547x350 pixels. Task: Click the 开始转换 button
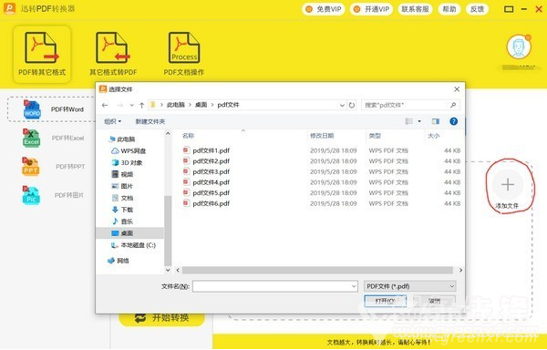pyautogui.click(x=161, y=317)
